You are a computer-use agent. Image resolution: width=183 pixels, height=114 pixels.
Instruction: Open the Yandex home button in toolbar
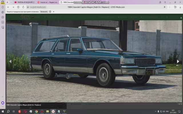[x=18, y=7]
